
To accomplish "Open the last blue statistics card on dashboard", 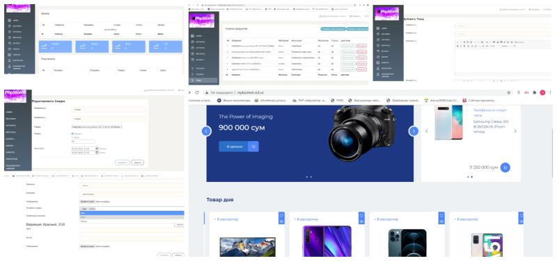I will [x=166, y=47].
